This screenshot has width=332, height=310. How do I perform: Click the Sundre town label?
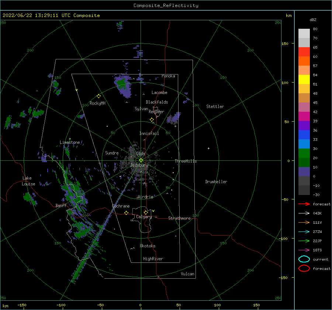click(112, 153)
